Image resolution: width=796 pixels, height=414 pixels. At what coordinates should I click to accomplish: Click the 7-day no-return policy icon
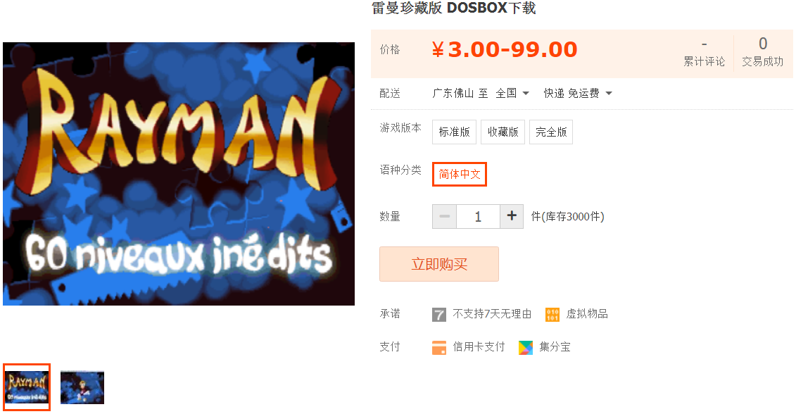pyautogui.click(x=438, y=315)
